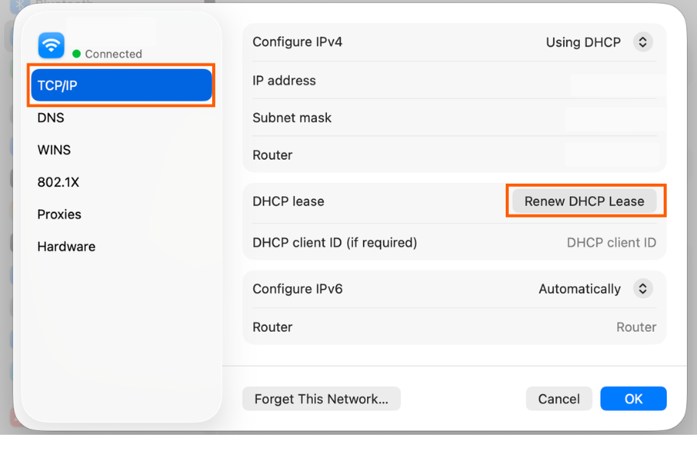
Task: Open the Configure IPv4 stepper arrows
Action: coord(643,43)
